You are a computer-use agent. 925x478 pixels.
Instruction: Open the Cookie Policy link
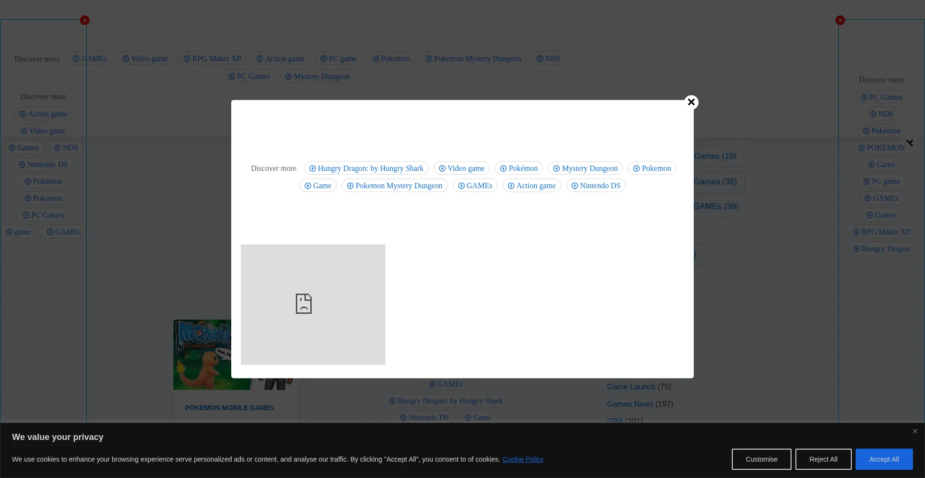(x=523, y=459)
